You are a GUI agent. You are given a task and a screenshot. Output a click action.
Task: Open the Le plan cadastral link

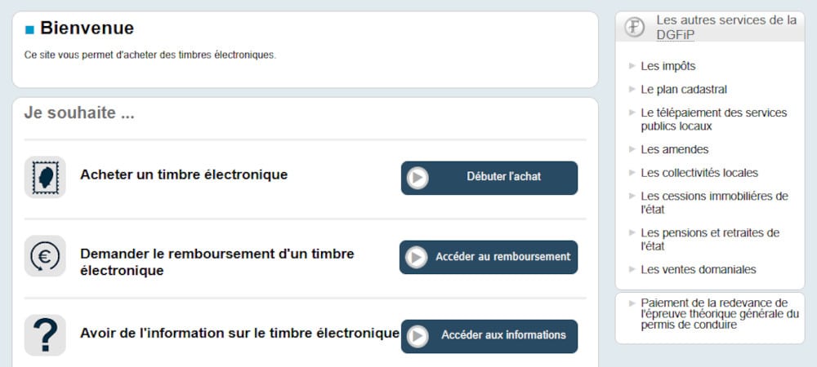(x=683, y=89)
